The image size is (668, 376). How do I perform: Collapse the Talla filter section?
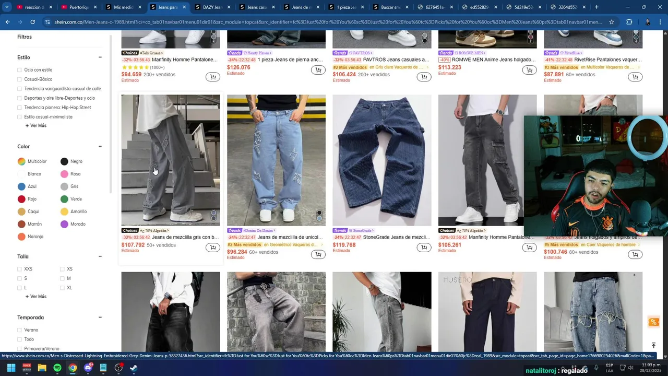coord(100,256)
